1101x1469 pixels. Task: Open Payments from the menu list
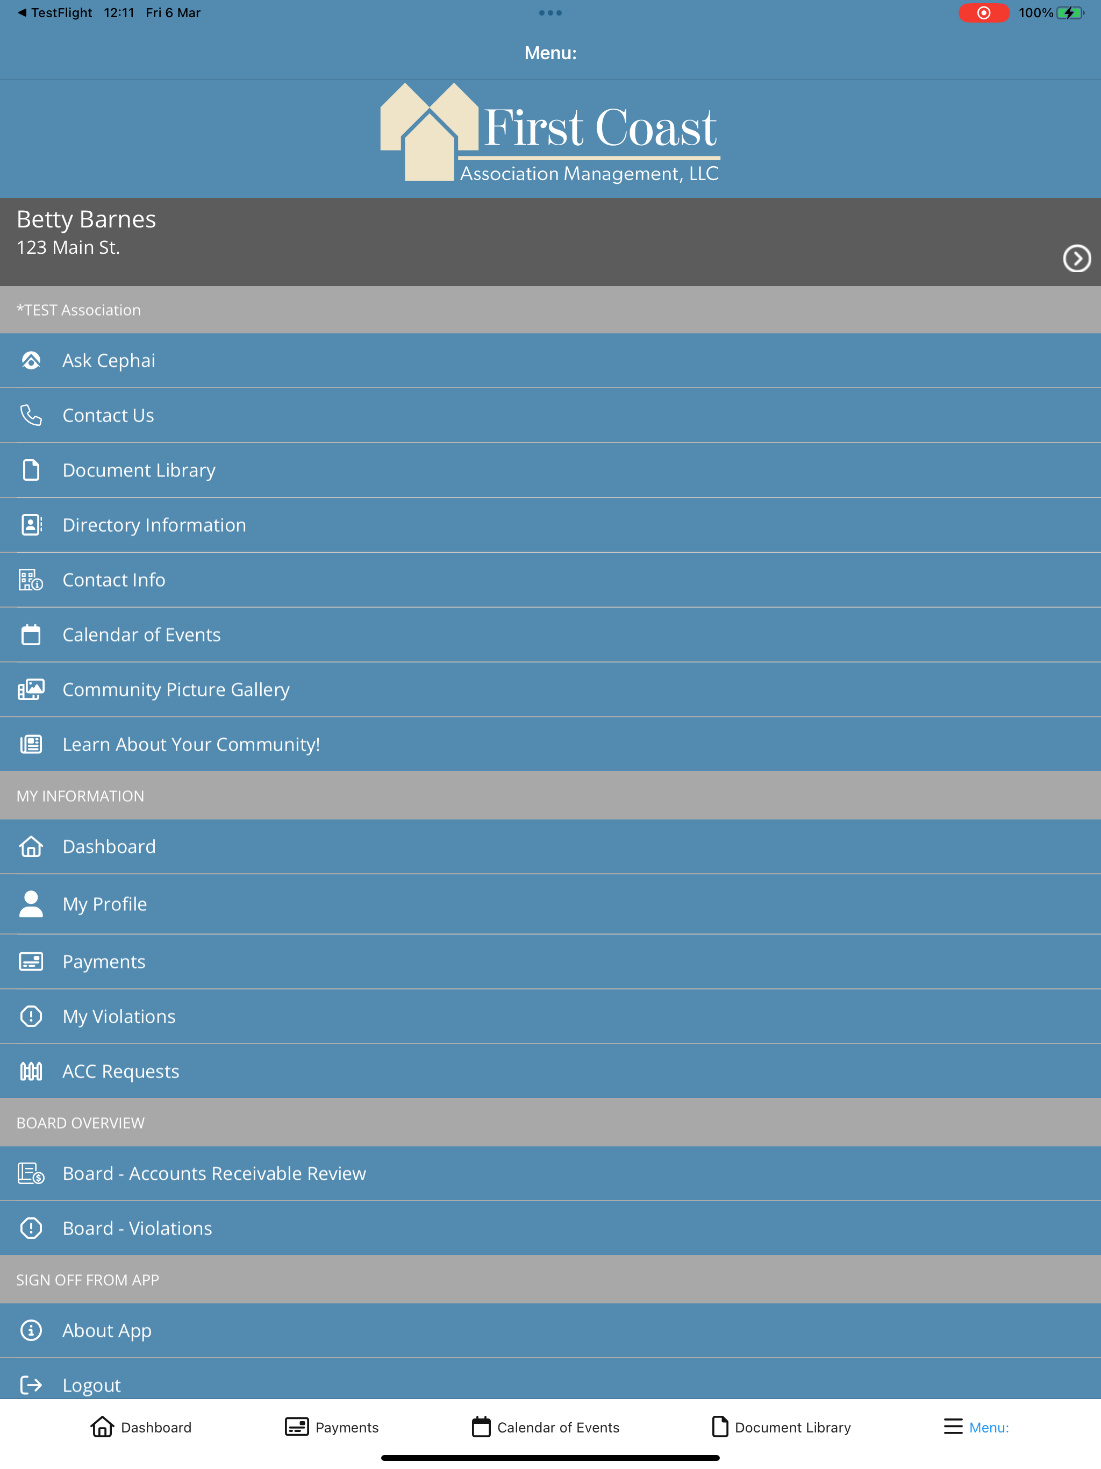pos(550,961)
